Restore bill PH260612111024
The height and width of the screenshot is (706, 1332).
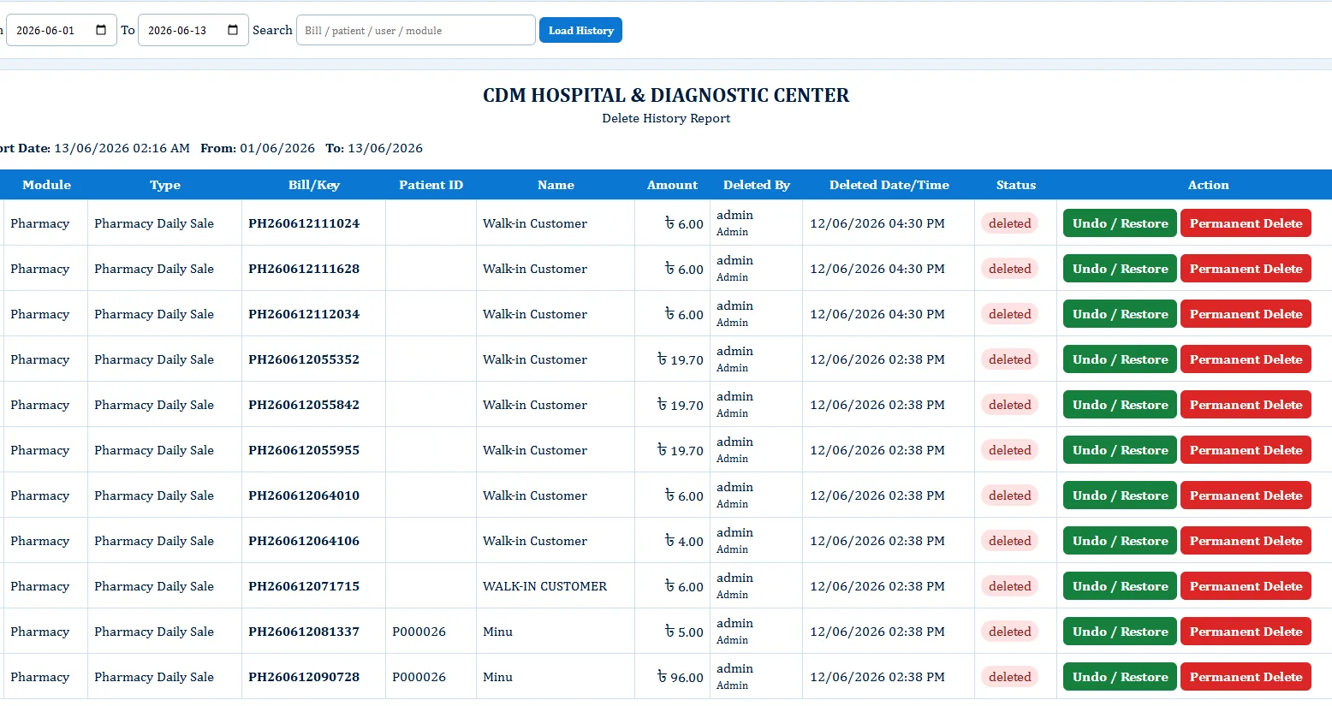1120,223
